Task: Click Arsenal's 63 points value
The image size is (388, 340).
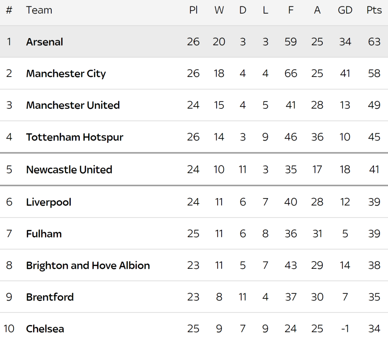Action: 374,42
